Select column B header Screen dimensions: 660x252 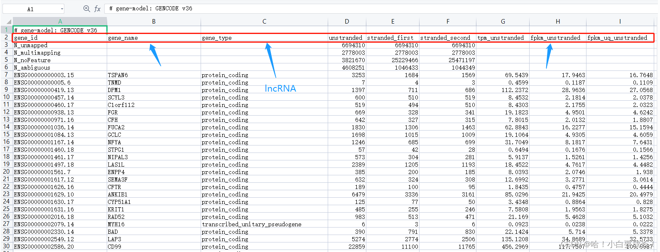[154, 22]
